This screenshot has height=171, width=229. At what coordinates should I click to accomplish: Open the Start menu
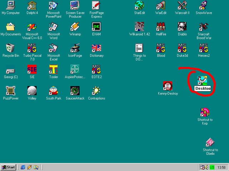point(8,167)
